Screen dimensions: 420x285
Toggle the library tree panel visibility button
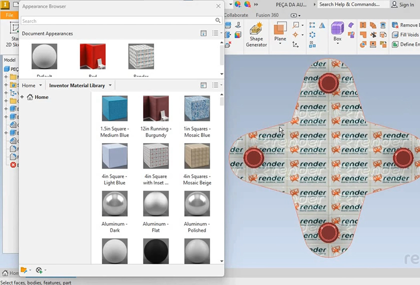(x=203, y=85)
